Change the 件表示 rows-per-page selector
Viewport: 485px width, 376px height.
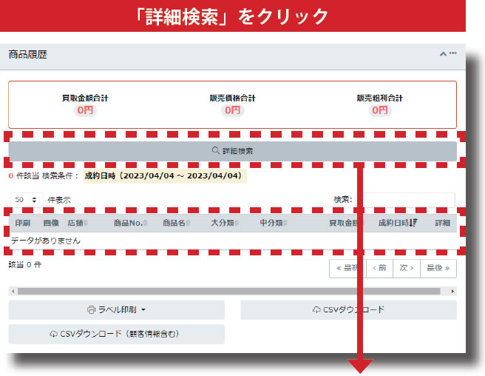[x=27, y=200]
